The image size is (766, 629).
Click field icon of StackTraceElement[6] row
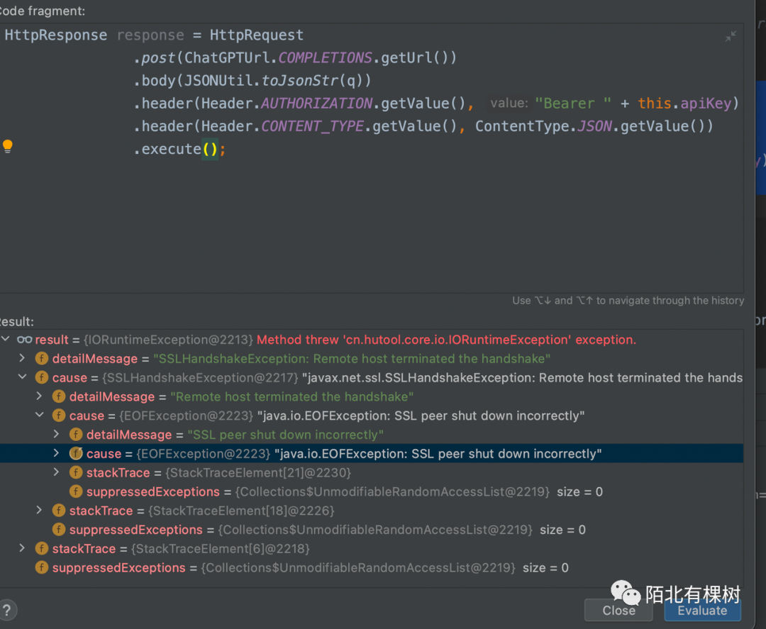pyautogui.click(x=42, y=549)
